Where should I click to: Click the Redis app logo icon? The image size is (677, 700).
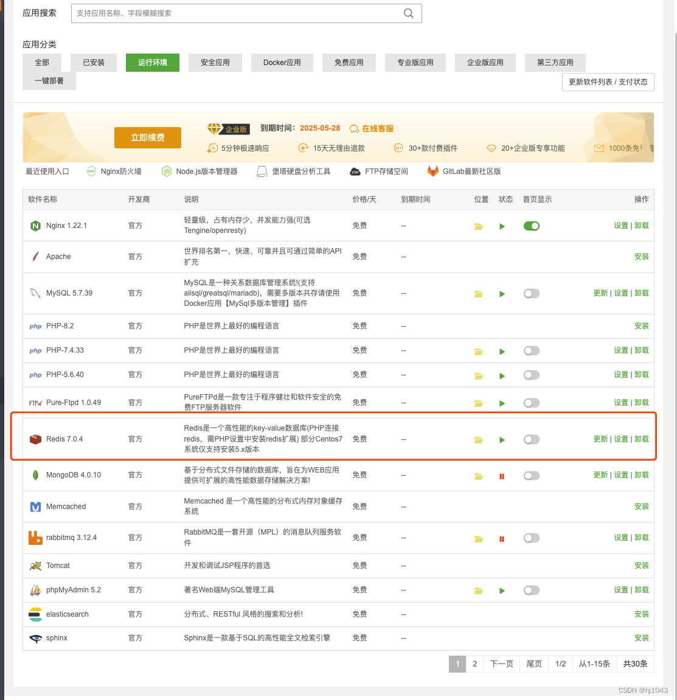click(x=35, y=439)
